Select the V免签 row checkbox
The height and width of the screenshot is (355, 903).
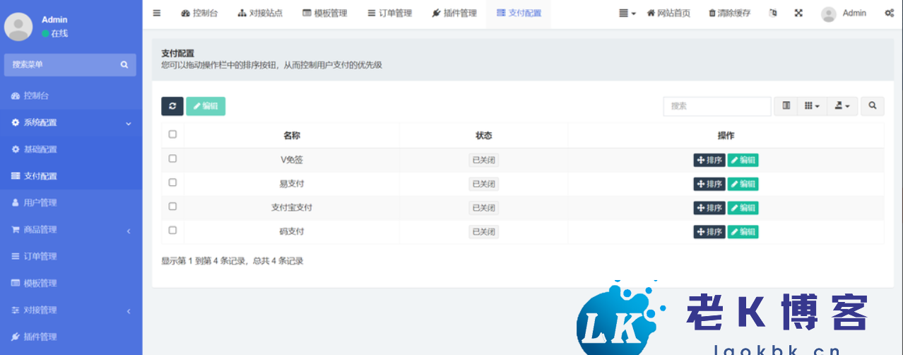172,159
